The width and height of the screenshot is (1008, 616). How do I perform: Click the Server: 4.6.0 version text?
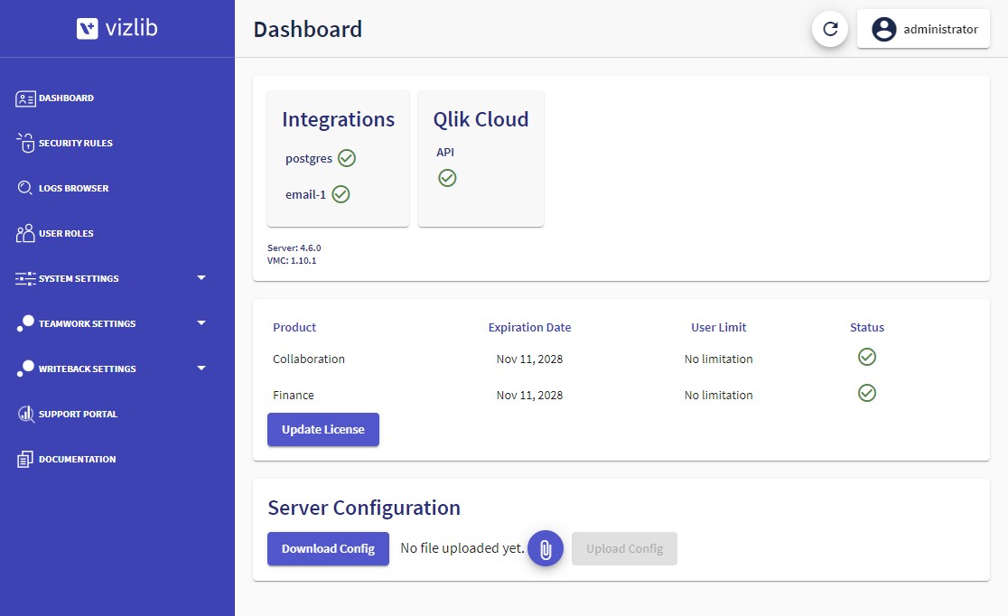[294, 247]
